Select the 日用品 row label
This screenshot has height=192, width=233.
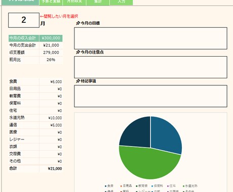tap(24, 89)
